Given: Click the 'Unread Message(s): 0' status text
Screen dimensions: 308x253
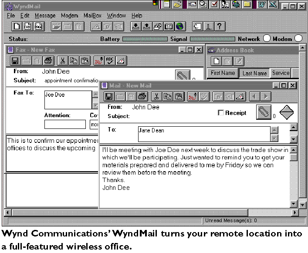Looking at the screenshot, I should [231, 220].
